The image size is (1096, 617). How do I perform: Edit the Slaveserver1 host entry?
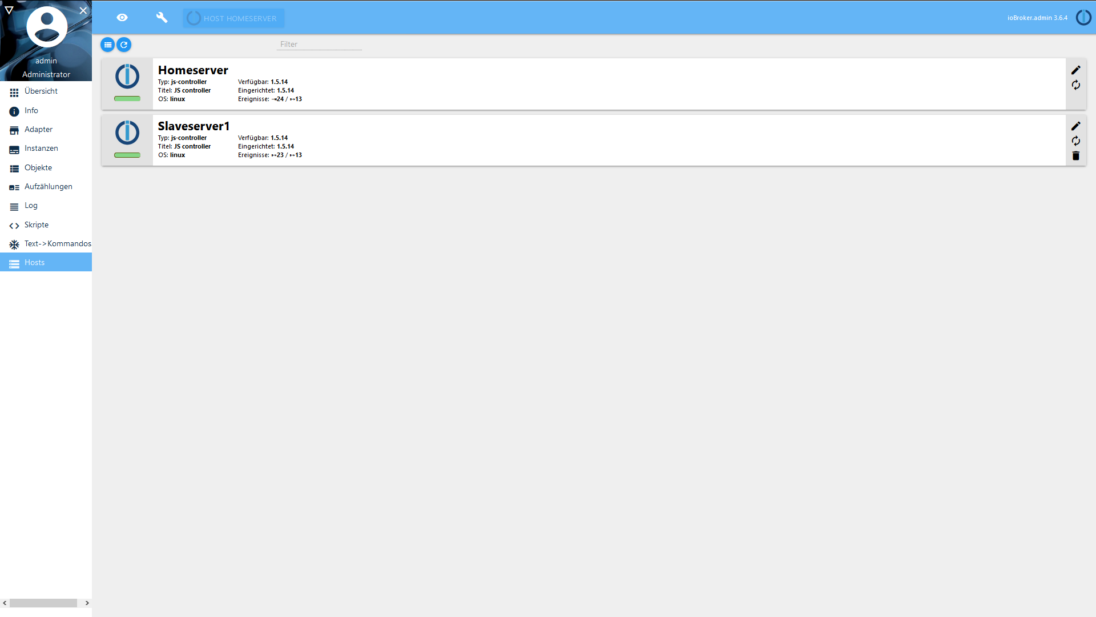click(x=1075, y=126)
